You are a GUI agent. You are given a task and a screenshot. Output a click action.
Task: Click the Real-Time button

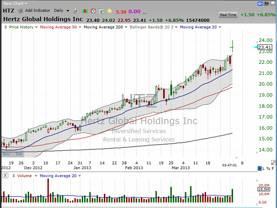[x=228, y=15]
